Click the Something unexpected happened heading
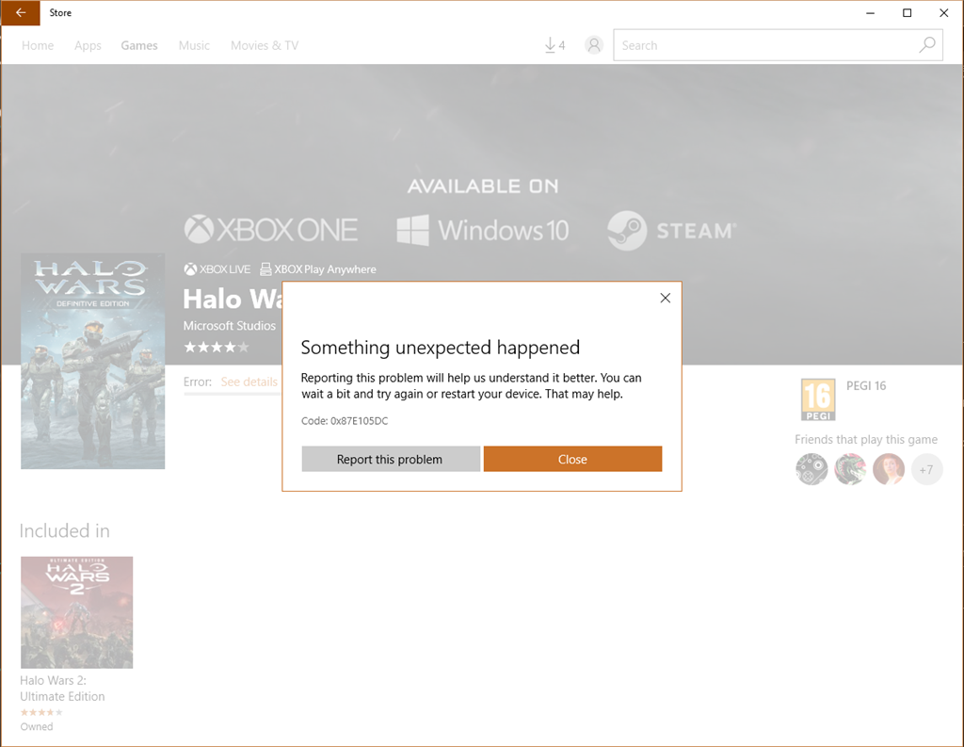The image size is (964, 747). pyautogui.click(x=441, y=348)
